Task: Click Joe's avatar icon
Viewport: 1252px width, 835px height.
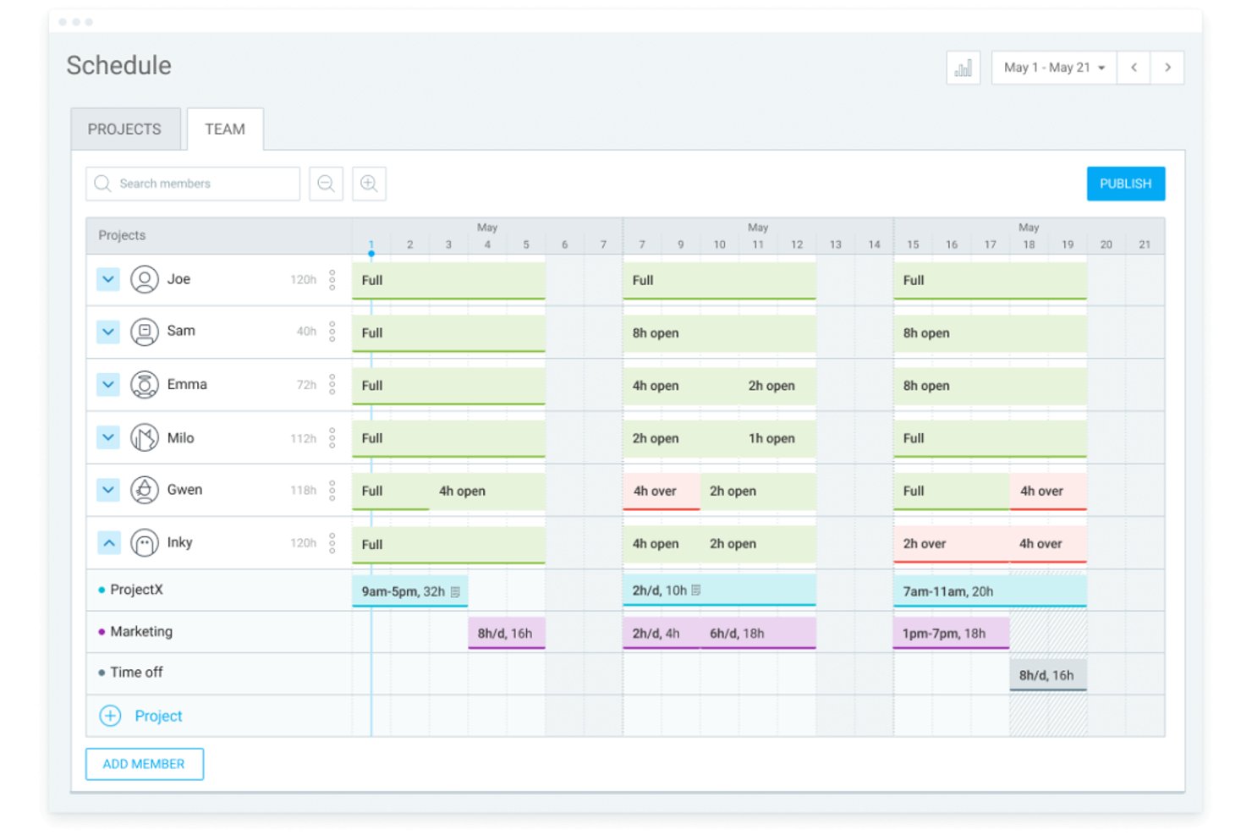Action: coord(145,279)
